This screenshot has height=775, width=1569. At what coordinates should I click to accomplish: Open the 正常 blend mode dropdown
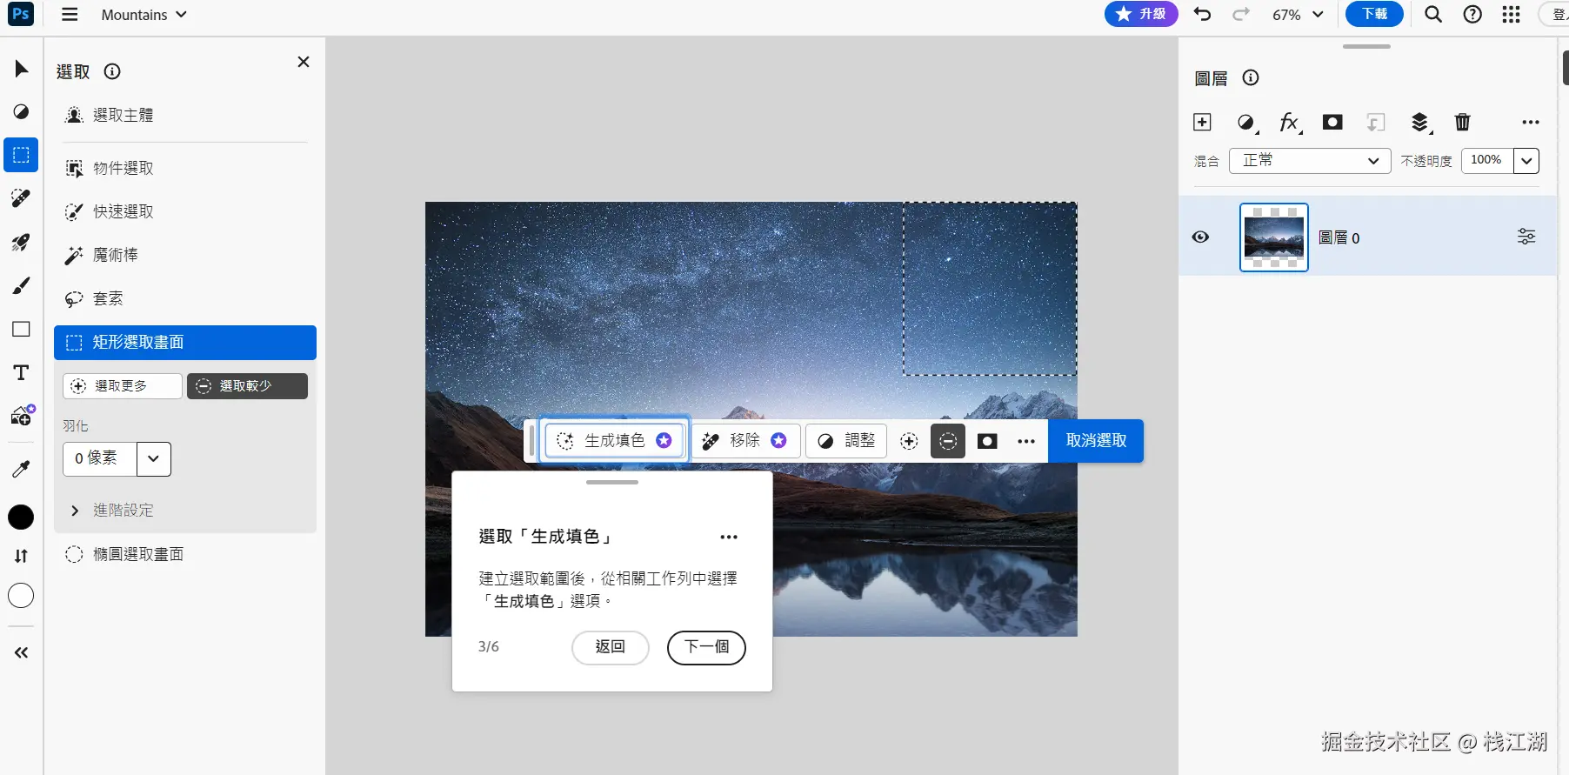[1310, 161]
